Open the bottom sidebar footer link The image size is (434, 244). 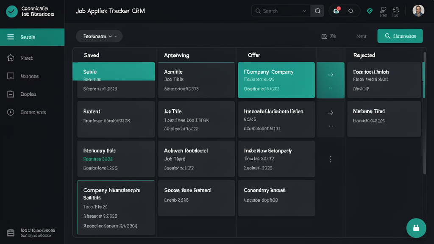(38, 233)
